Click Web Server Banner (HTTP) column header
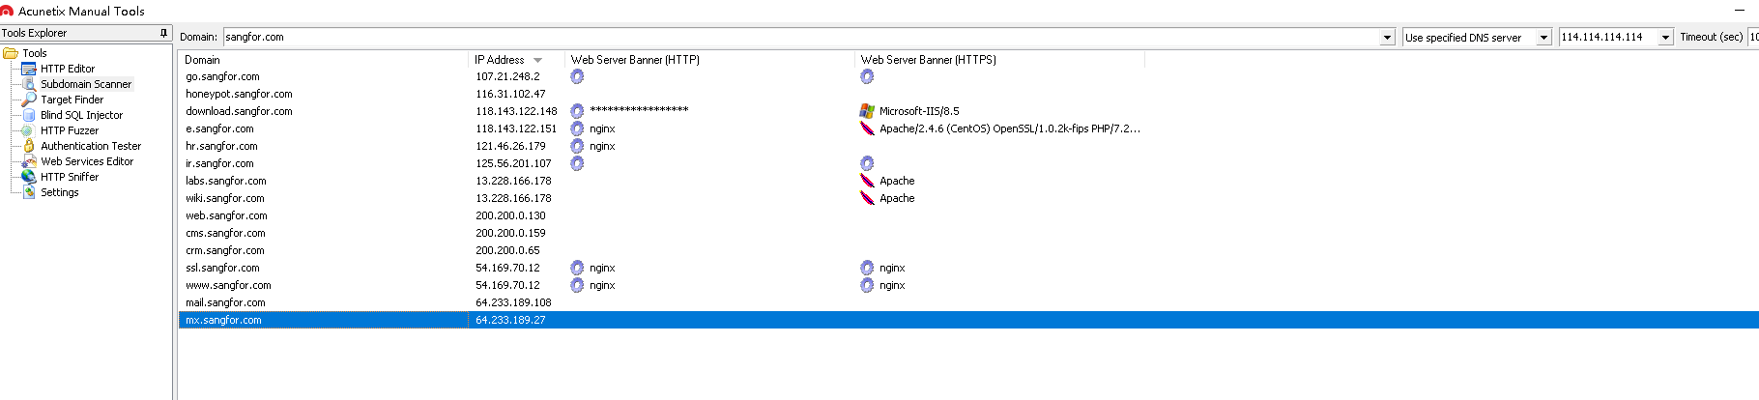Screen dimensions: 1759x400 click(709, 60)
